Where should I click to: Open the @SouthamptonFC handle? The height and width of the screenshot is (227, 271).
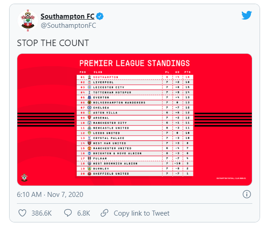[x=68, y=26]
